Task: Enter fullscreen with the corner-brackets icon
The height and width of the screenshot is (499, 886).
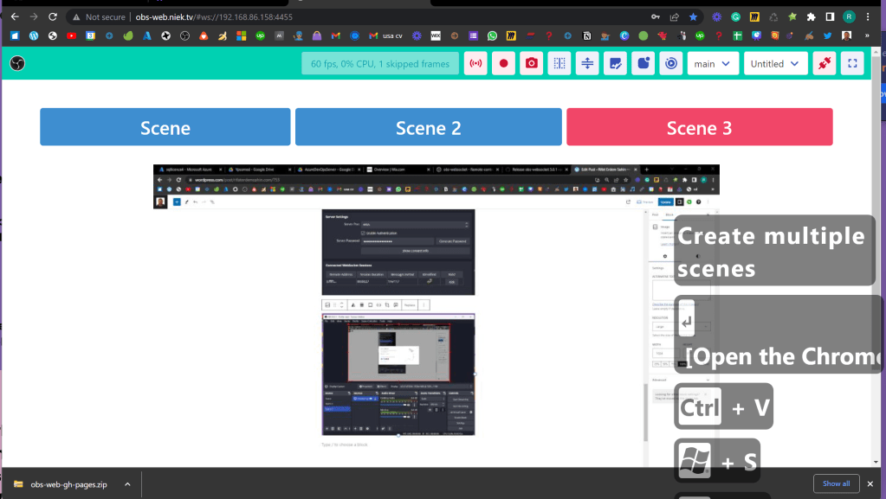Action: [x=852, y=64]
